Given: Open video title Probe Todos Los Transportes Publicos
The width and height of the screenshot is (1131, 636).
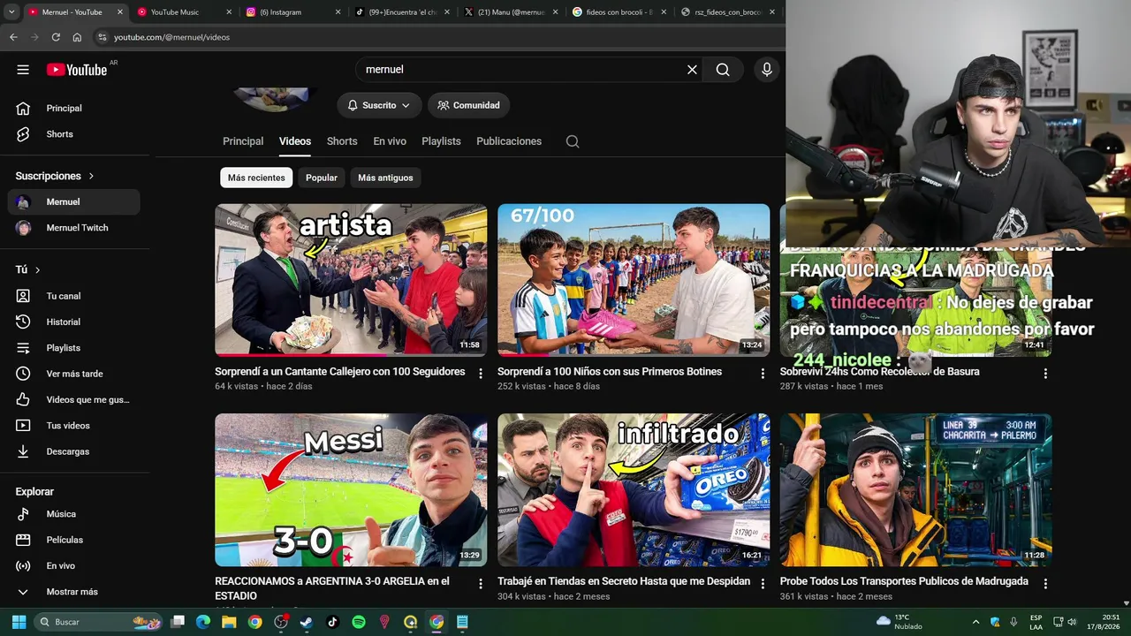Looking at the screenshot, I should [x=904, y=581].
